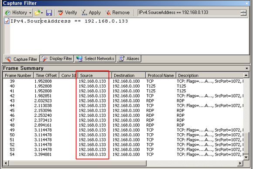This screenshot has width=253, height=169.
Task: Switch to the Capture Filter tab
Action: 21,59
